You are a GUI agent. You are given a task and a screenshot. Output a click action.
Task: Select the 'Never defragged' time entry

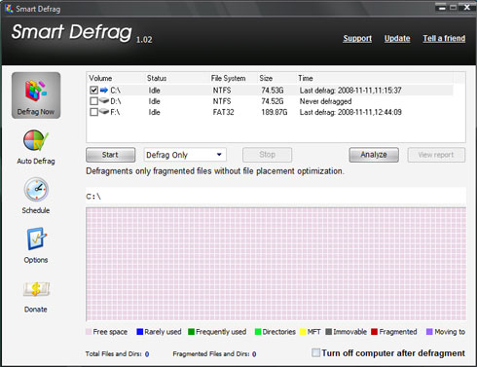click(325, 101)
